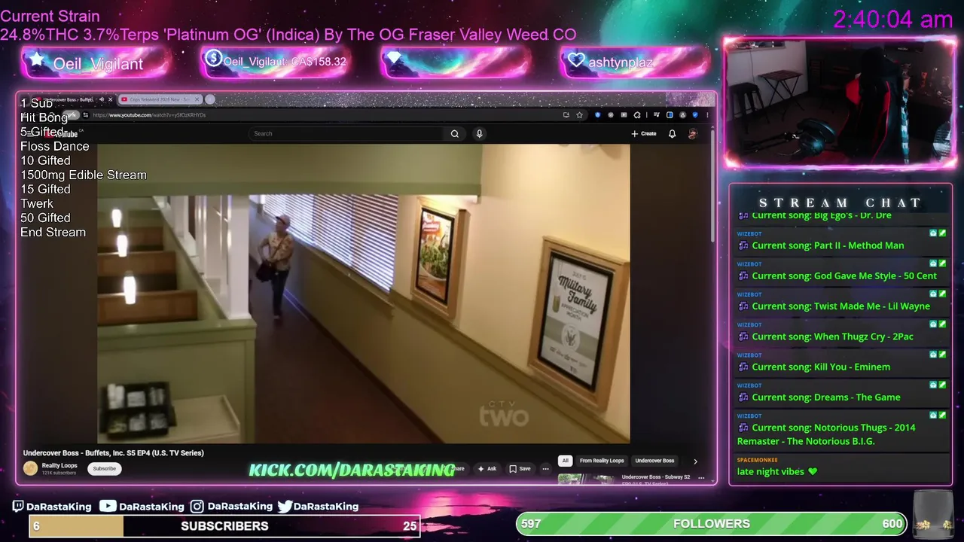Image resolution: width=964 pixels, height=542 pixels.
Task: Subscribe to Reality Loops channel
Action: (105, 468)
